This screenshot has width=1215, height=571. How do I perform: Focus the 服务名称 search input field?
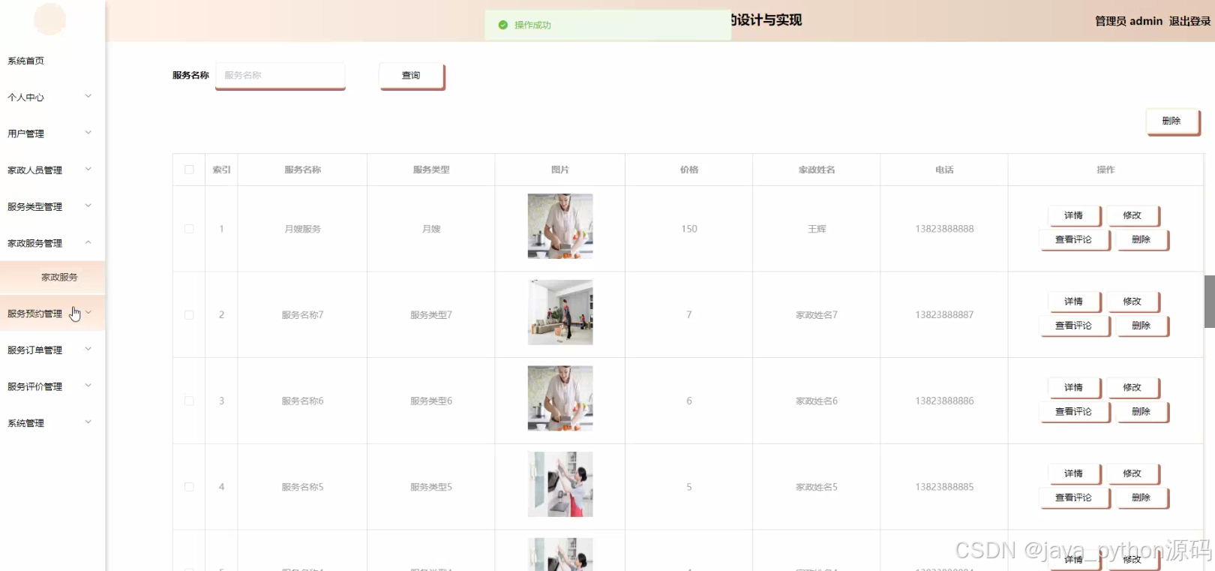[x=280, y=75]
